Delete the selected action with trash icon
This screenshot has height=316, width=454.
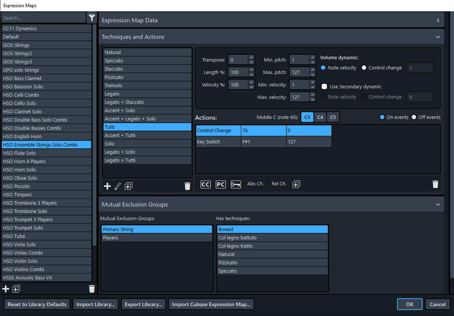point(435,184)
